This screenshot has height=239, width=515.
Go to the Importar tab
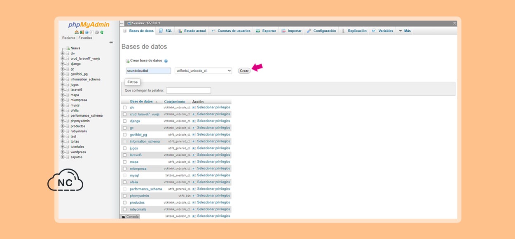point(291,31)
